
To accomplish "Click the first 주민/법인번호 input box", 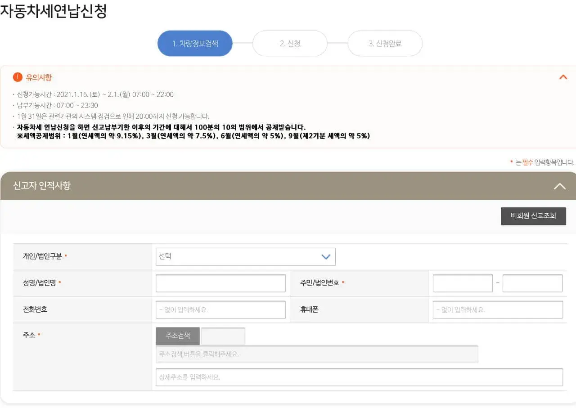I will [462, 283].
